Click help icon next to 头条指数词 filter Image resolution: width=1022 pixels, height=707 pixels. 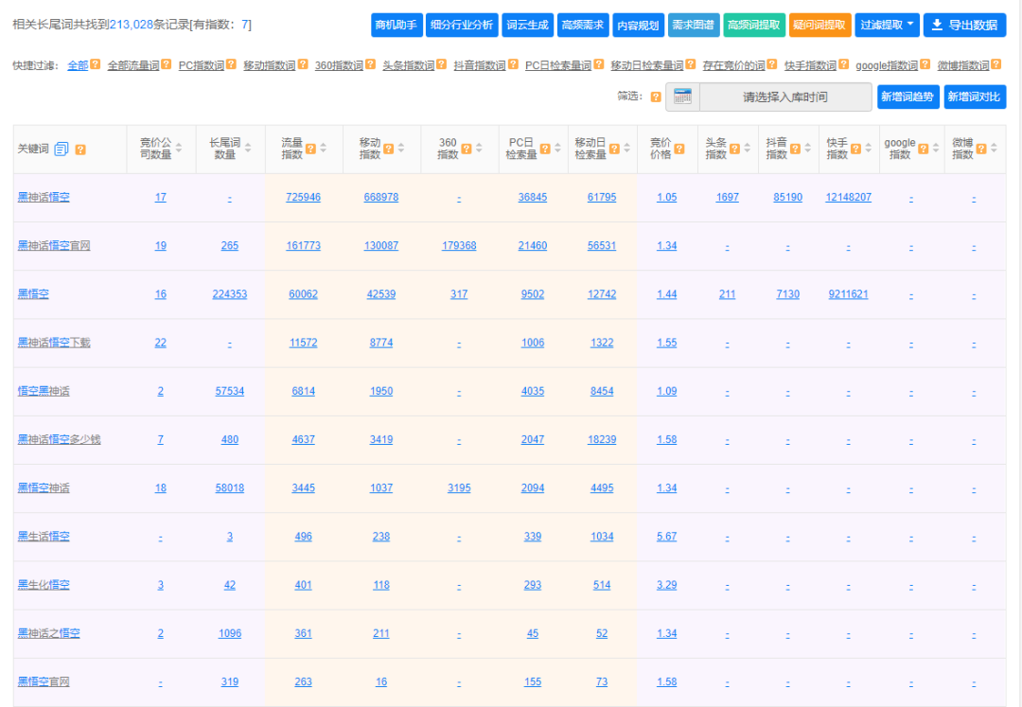pos(441,64)
